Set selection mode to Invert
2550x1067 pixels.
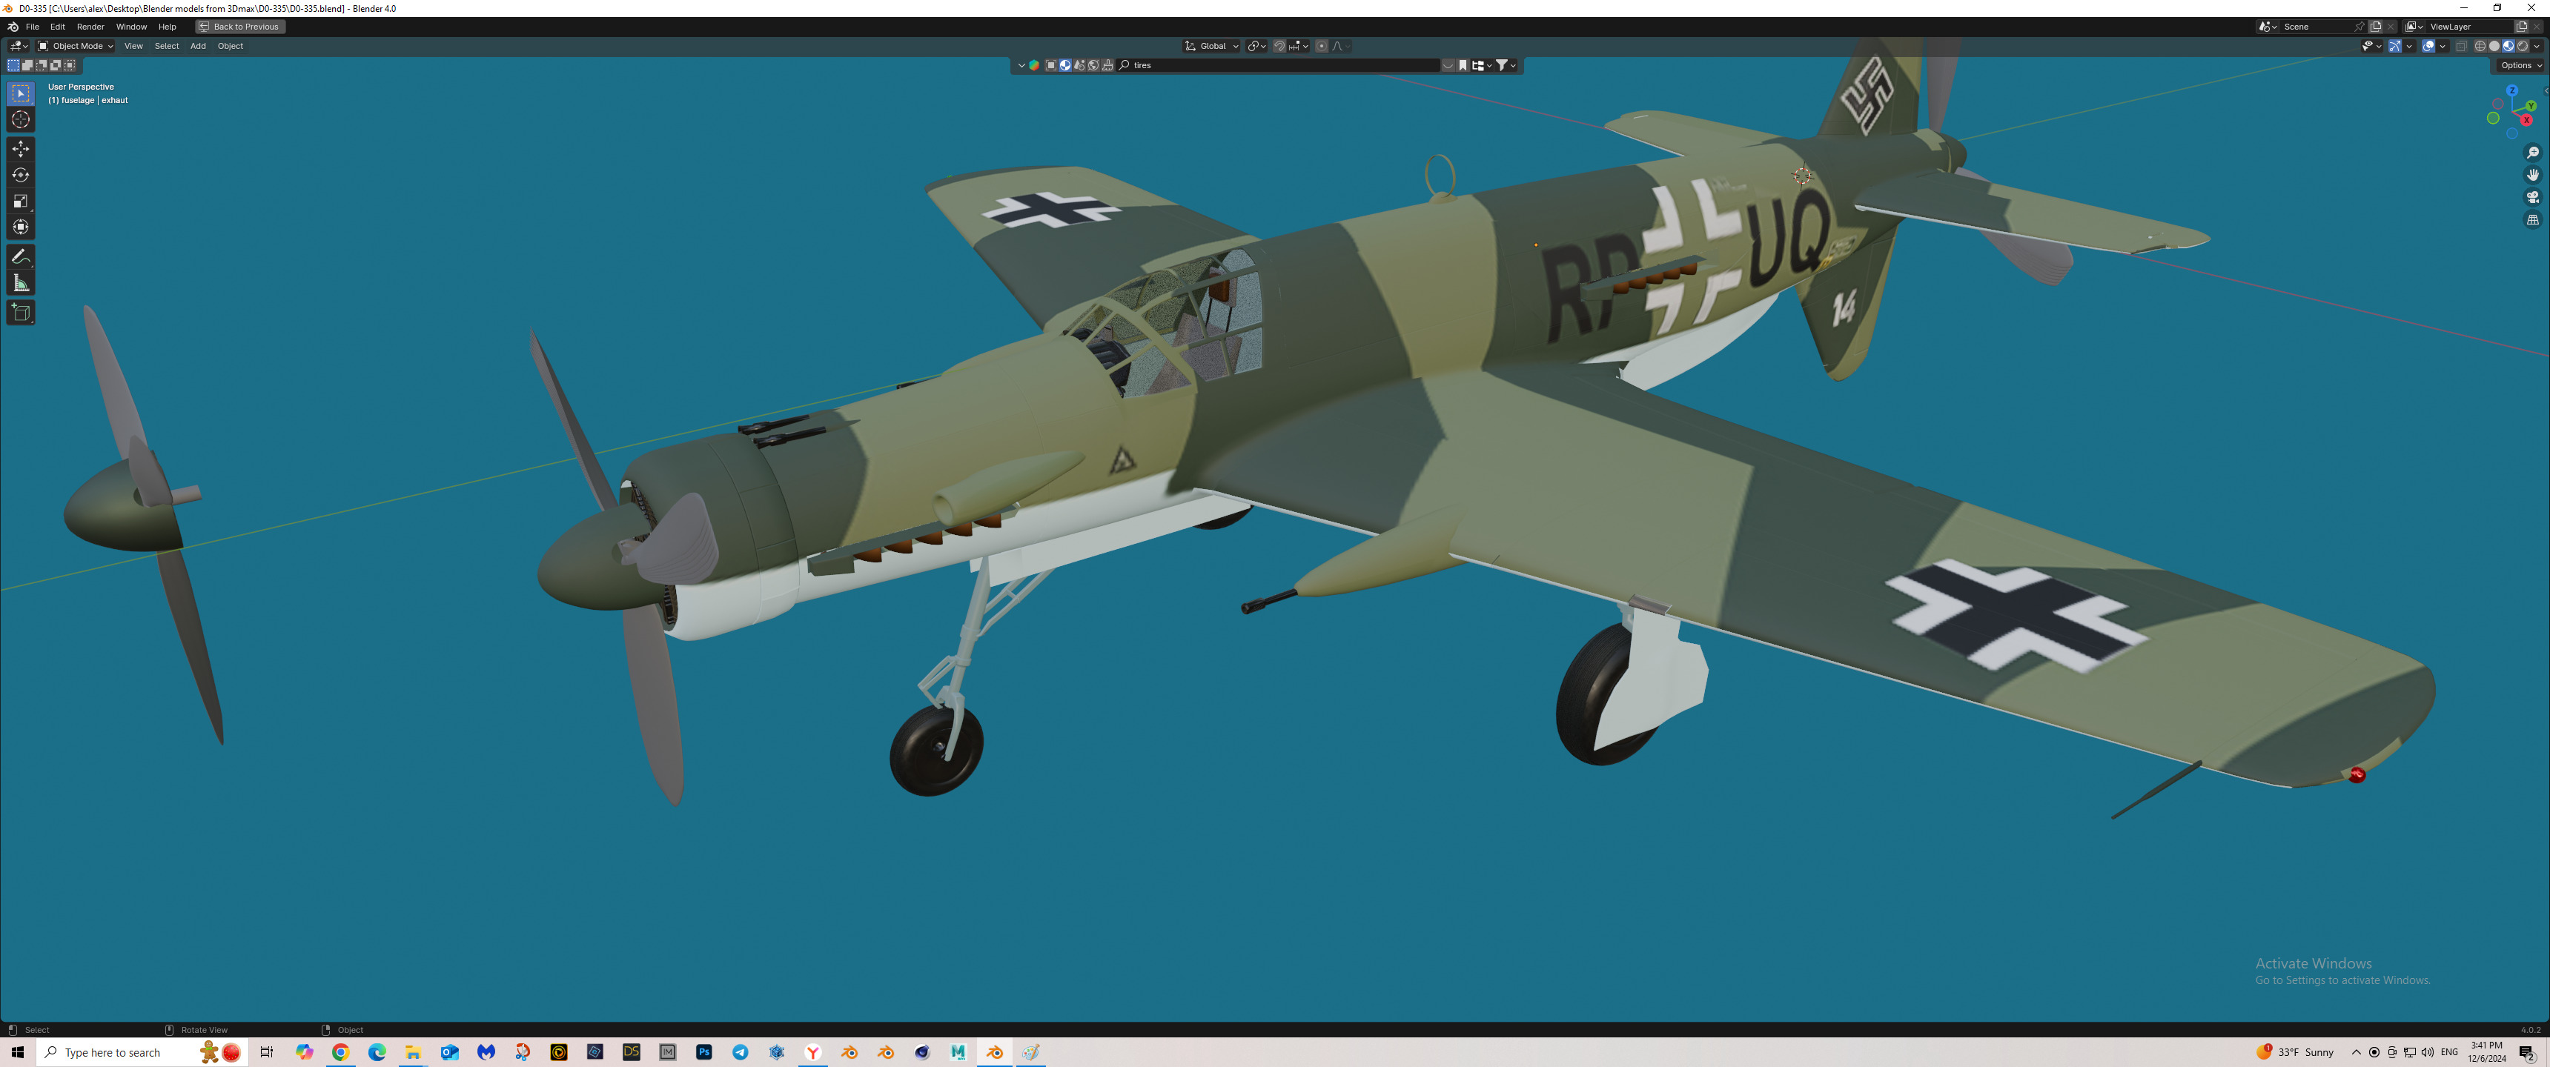click(x=56, y=65)
